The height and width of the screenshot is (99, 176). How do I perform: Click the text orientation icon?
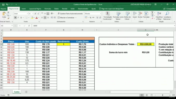point(52,13)
